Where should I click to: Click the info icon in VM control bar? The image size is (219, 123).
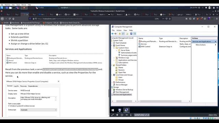click(x=131, y=115)
